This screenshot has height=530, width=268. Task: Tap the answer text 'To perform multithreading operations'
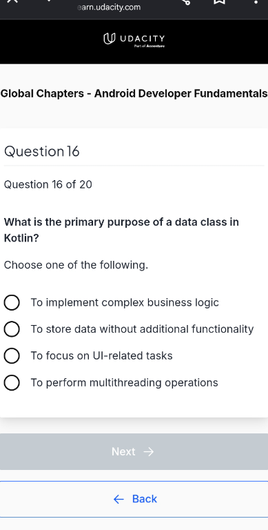click(x=124, y=382)
